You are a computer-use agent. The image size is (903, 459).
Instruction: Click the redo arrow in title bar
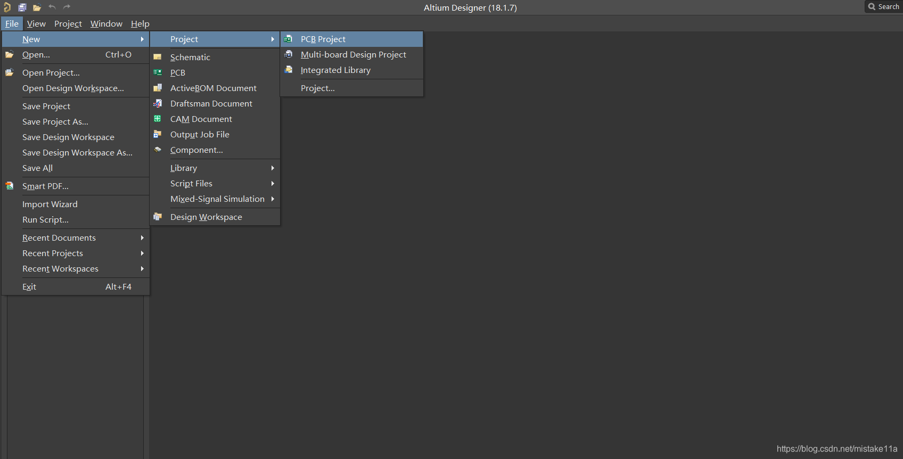click(67, 7)
